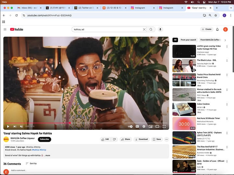Switch to theater mode icon
Screen dimensions: 234x175
click(157, 126)
